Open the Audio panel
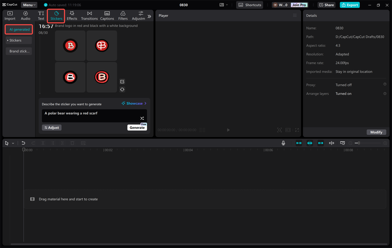The width and height of the screenshot is (392, 248). tap(25, 15)
